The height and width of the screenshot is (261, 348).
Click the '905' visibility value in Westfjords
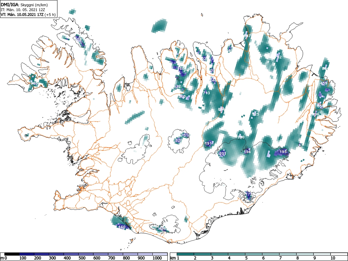34,83
